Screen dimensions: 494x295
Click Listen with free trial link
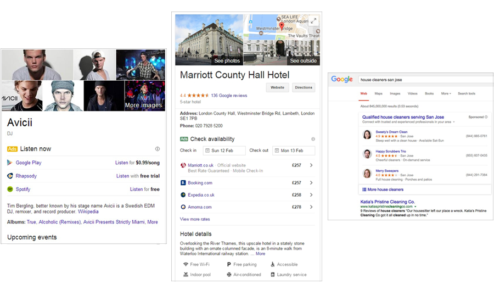(138, 176)
